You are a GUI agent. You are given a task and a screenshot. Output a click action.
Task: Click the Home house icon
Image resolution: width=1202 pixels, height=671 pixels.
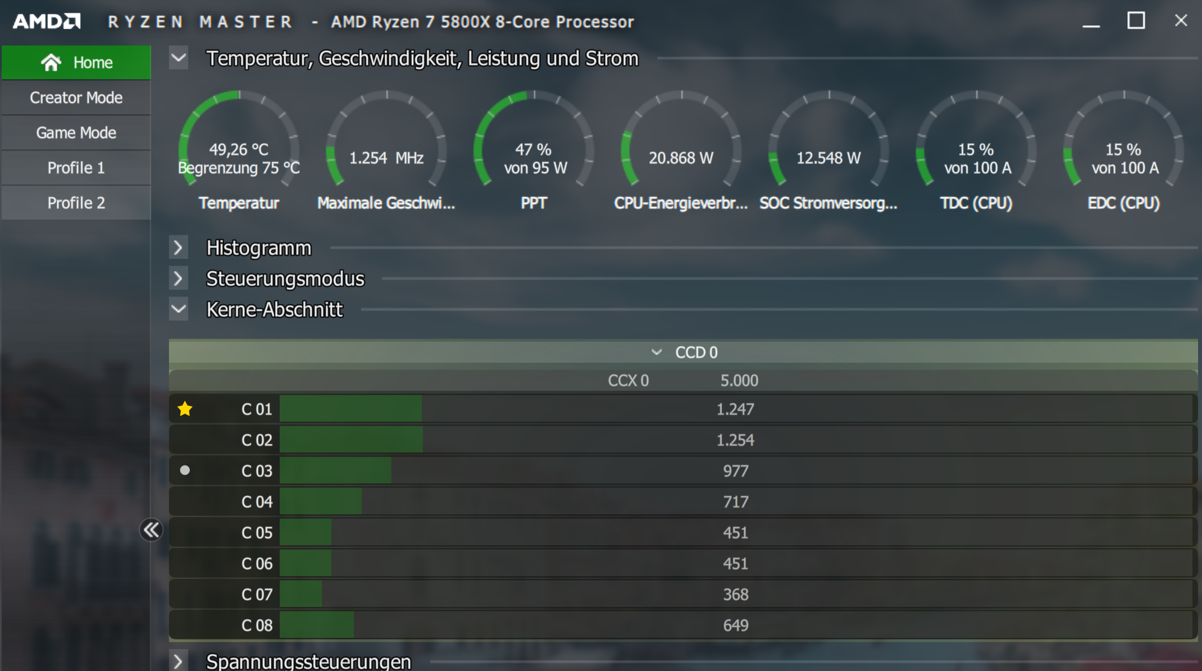click(x=51, y=62)
